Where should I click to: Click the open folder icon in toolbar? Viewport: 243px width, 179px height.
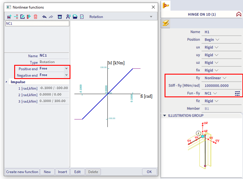(x=75, y=17)
